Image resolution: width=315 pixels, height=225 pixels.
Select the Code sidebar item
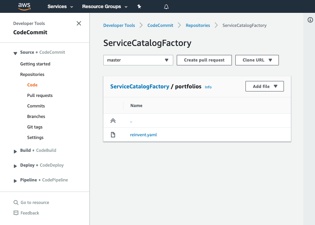tap(32, 85)
